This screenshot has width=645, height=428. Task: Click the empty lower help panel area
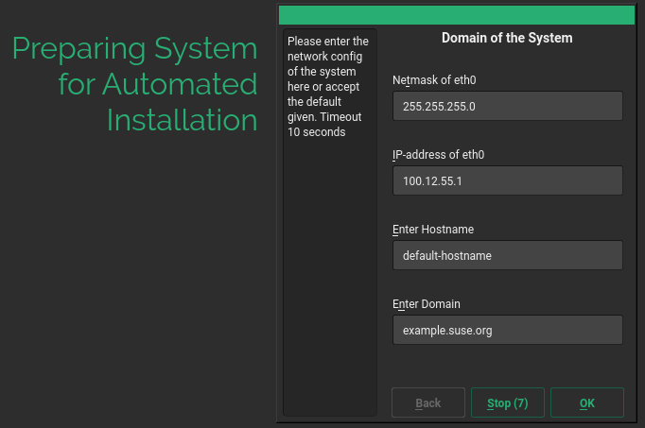tap(329, 283)
